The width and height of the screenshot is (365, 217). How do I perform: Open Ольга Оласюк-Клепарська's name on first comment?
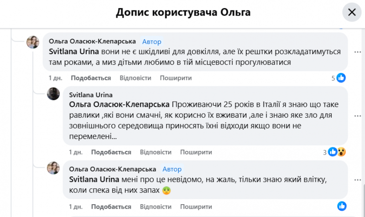coord(92,41)
